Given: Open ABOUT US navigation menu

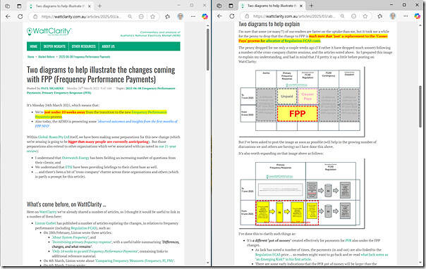Looking at the screenshot, I should pyautogui.click(x=108, y=46).
